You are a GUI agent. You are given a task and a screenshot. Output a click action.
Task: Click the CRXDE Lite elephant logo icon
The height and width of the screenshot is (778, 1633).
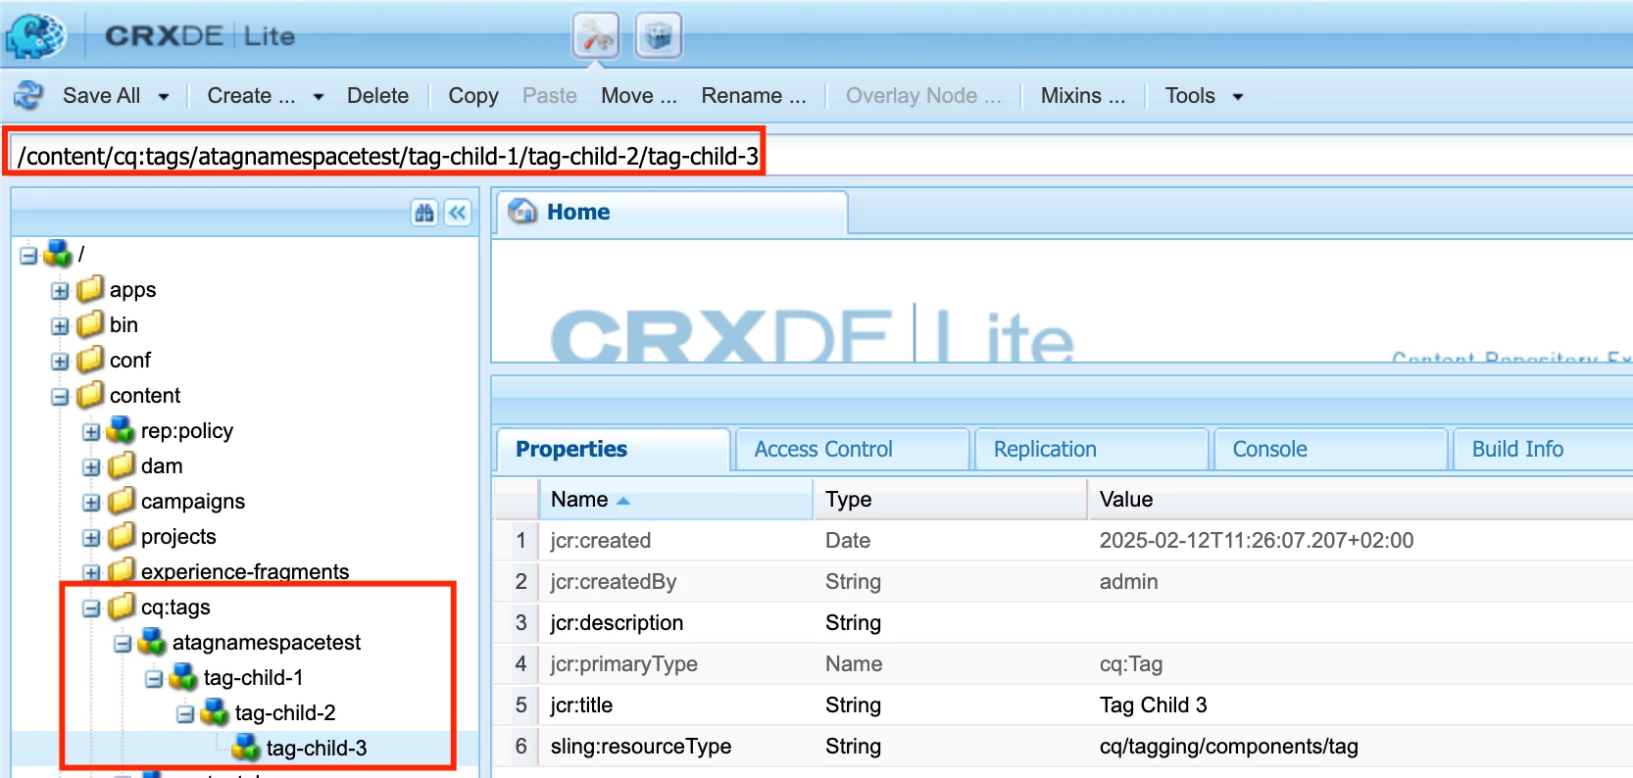click(x=35, y=36)
